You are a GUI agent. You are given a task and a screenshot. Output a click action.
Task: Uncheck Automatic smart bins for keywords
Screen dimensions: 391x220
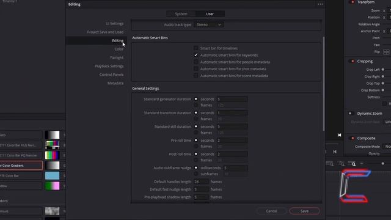195,55
